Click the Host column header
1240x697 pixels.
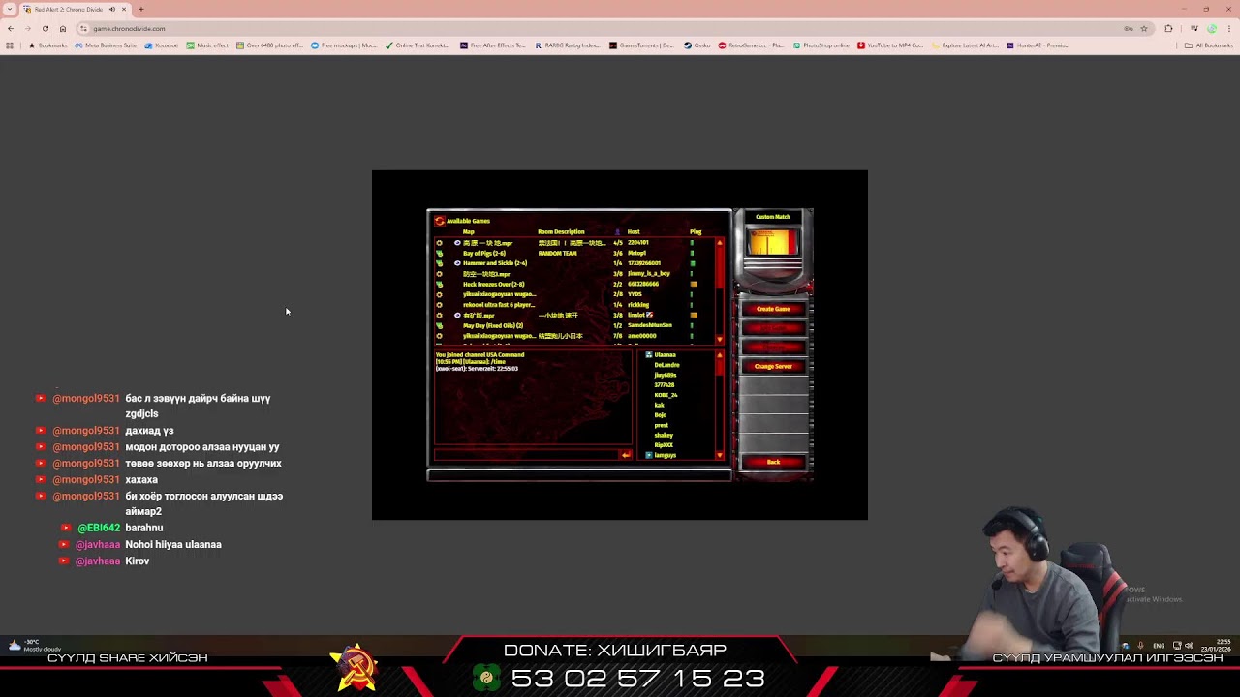(x=634, y=232)
